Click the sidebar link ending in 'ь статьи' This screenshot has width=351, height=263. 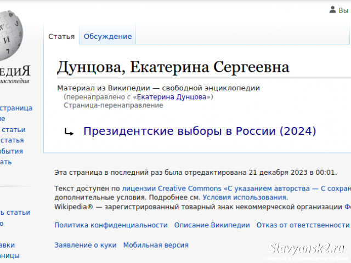(x=15, y=213)
